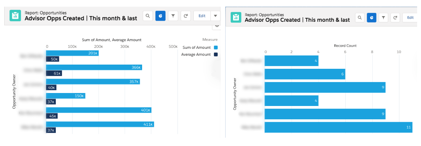The image size is (421, 146).
Task: Click the Sum of Amount legend color swatch
Action: coord(215,47)
